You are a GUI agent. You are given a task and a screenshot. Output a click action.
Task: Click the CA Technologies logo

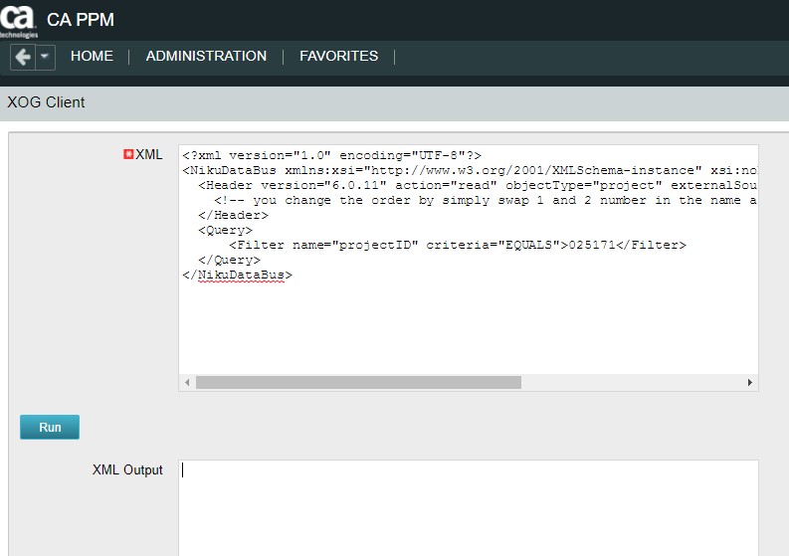(x=18, y=20)
